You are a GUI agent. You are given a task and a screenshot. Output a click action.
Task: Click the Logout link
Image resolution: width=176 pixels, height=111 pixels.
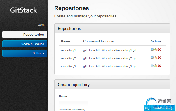(x=41, y=25)
